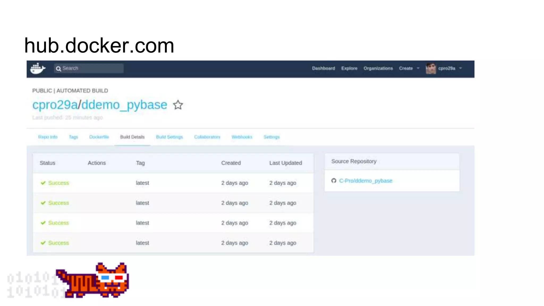Select the Build Details tab
544x306 pixels.
[132, 137]
